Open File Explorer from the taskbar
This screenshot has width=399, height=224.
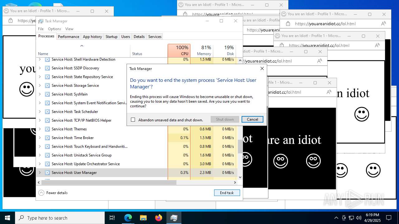(x=143, y=218)
